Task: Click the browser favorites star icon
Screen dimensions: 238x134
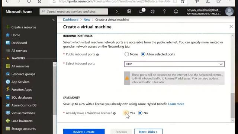Action: (x=183, y=1)
